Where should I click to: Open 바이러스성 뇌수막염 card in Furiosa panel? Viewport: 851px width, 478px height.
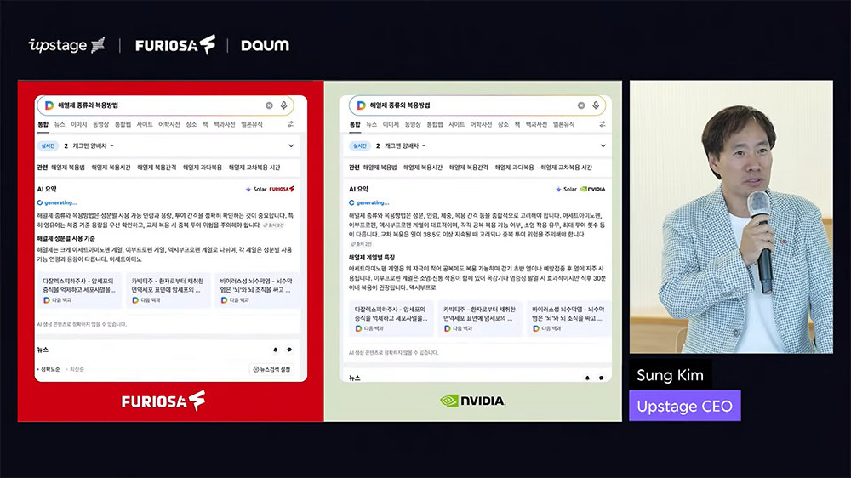click(256, 290)
